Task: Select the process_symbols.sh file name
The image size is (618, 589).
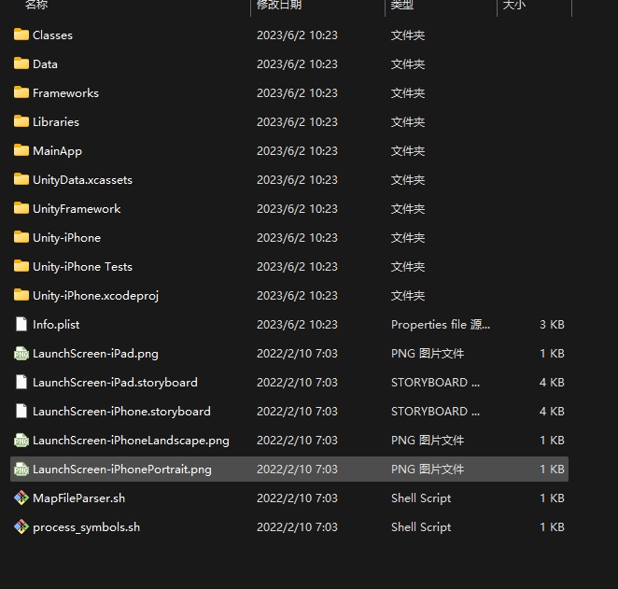Action: (86, 527)
